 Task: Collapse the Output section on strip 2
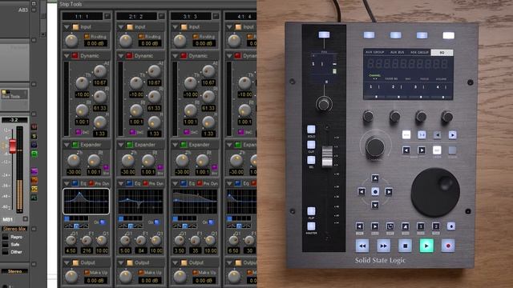tap(121, 262)
